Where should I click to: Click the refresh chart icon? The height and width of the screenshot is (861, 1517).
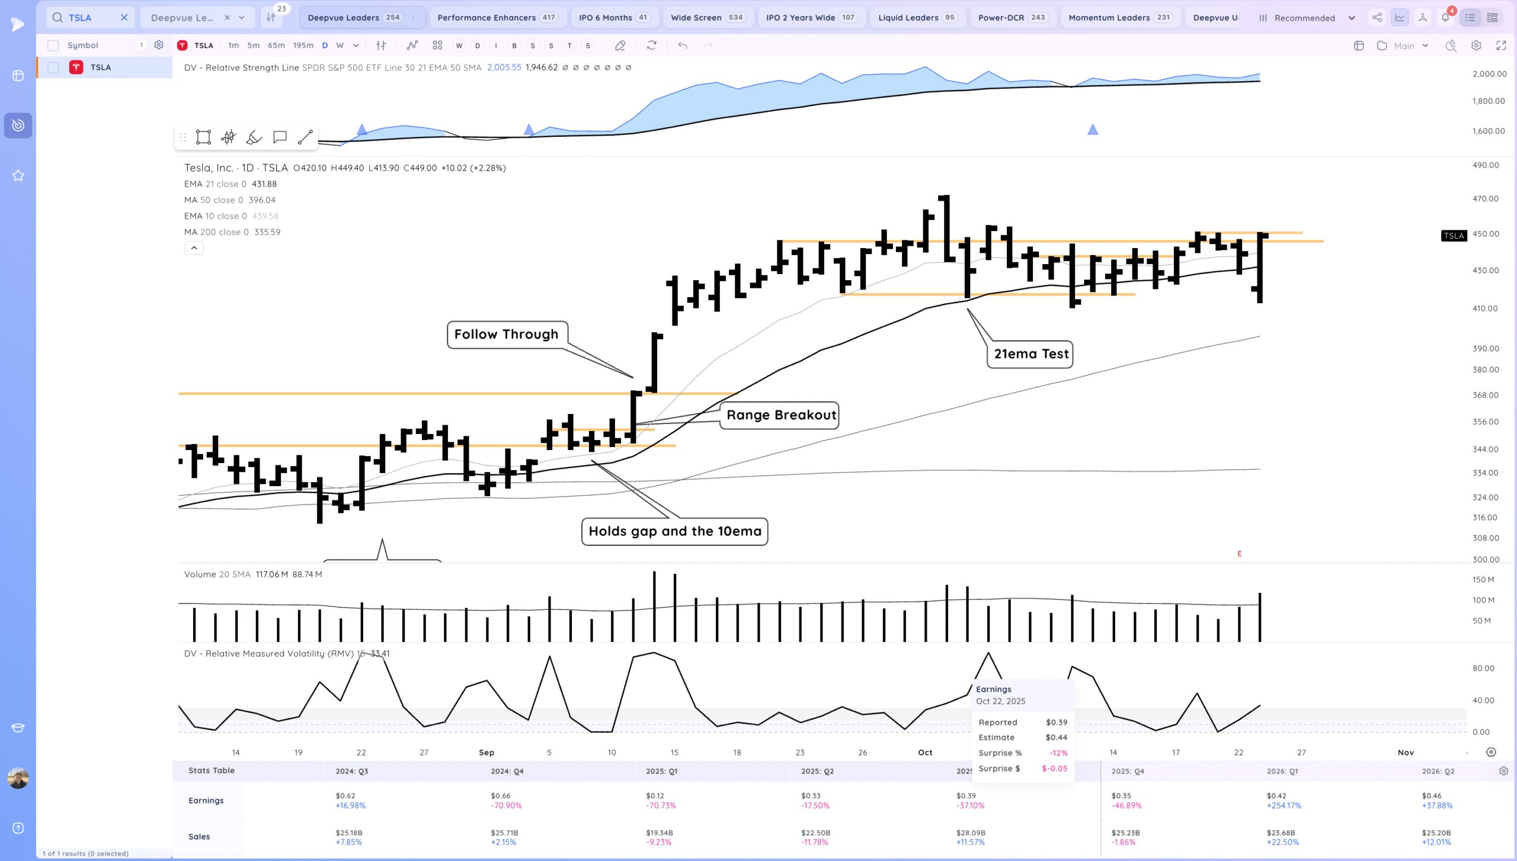pyautogui.click(x=652, y=46)
